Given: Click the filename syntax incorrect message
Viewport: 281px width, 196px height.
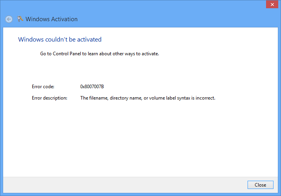Looking at the screenshot, I should (148, 98).
